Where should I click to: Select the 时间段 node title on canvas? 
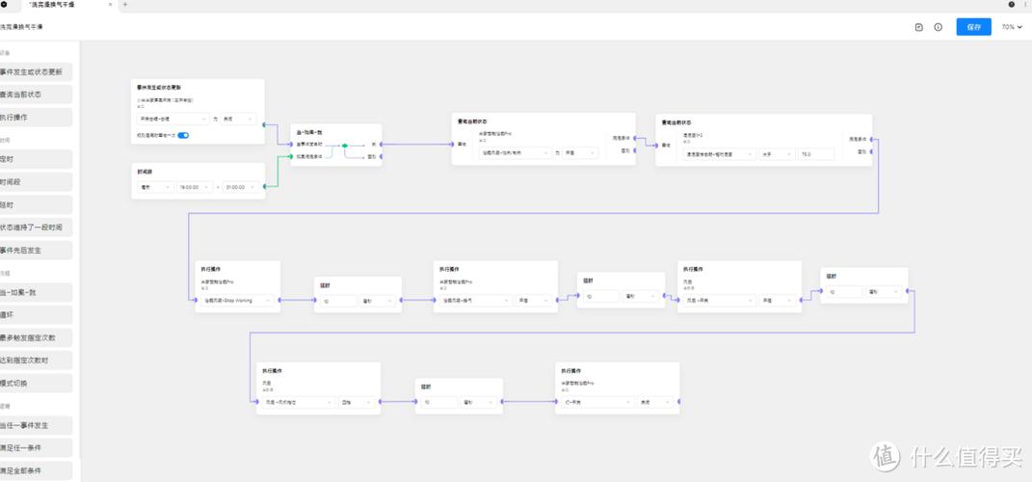(145, 171)
